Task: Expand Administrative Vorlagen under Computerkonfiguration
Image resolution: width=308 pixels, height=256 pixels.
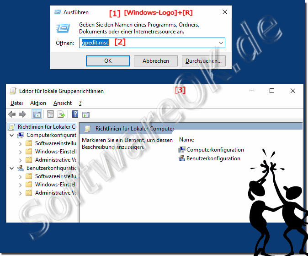Action: coord(20,160)
